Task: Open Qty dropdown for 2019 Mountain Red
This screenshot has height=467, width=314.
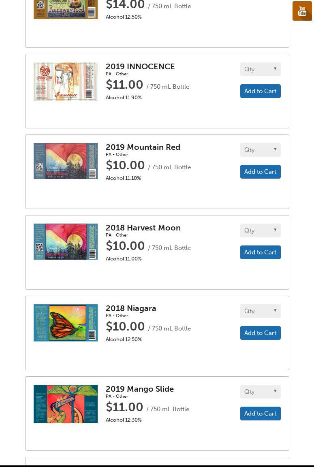Action: click(260, 150)
